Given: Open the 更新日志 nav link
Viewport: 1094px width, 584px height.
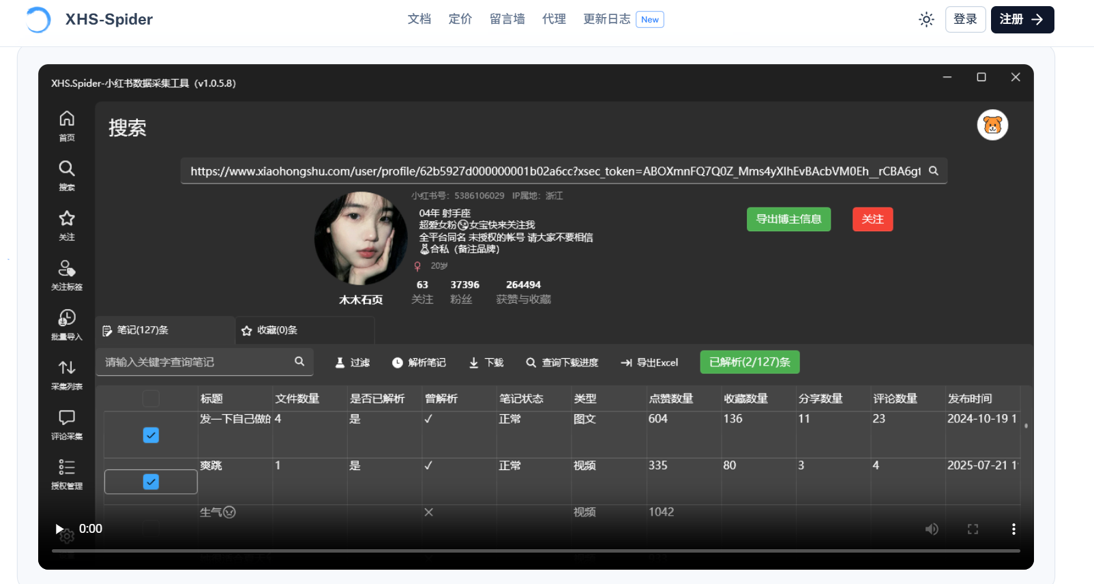Looking at the screenshot, I should [x=607, y=19].
